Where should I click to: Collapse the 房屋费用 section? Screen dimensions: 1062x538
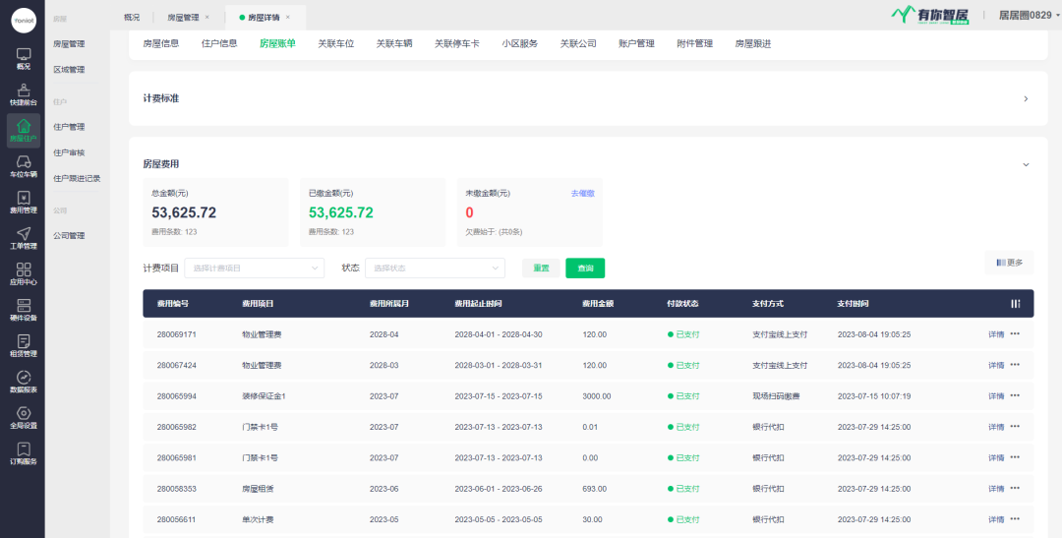(1026, 164)
